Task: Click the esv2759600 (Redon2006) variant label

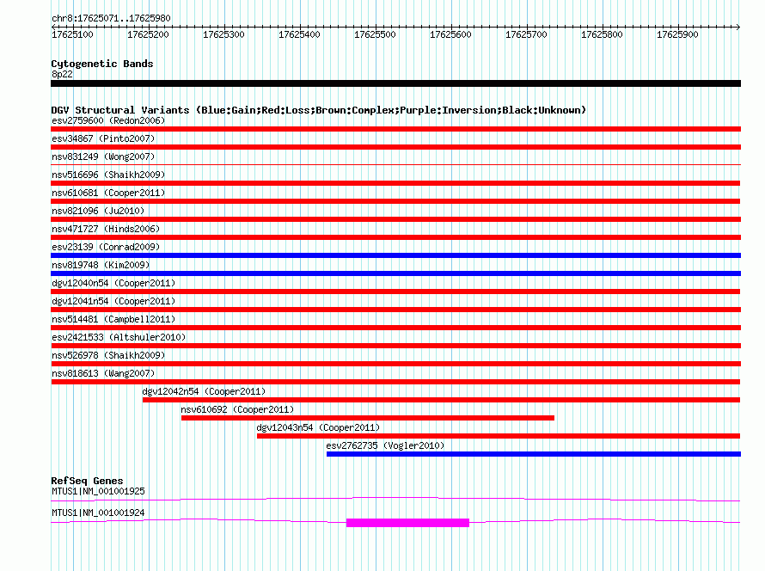Action: coord(108,120)
